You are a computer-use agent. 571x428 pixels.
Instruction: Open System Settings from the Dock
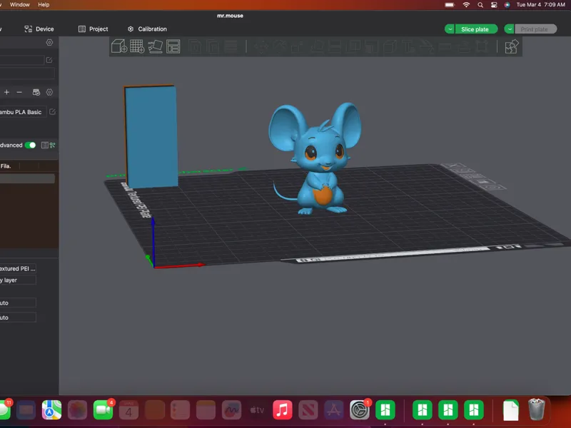(360, 409)
